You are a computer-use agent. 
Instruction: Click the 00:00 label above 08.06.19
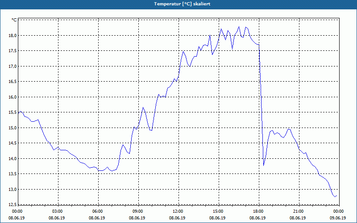pos(17,211)
